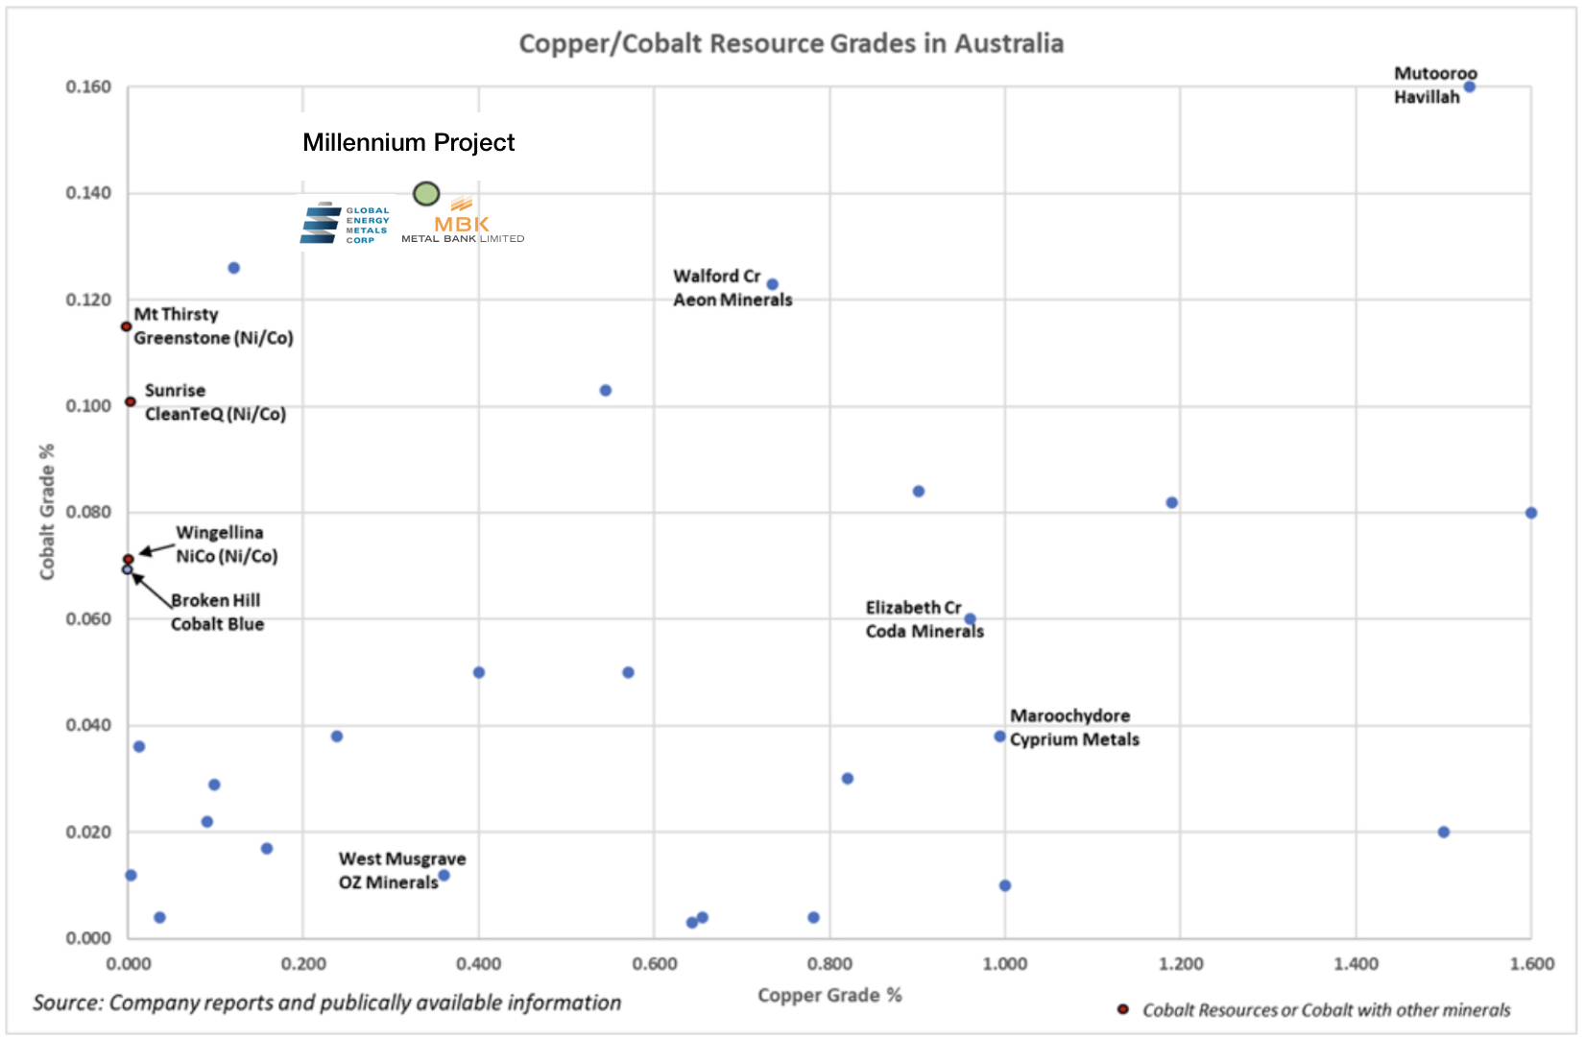
Task: Click the 'Cobalt Grade %' axis title
Action: (47, 512)
